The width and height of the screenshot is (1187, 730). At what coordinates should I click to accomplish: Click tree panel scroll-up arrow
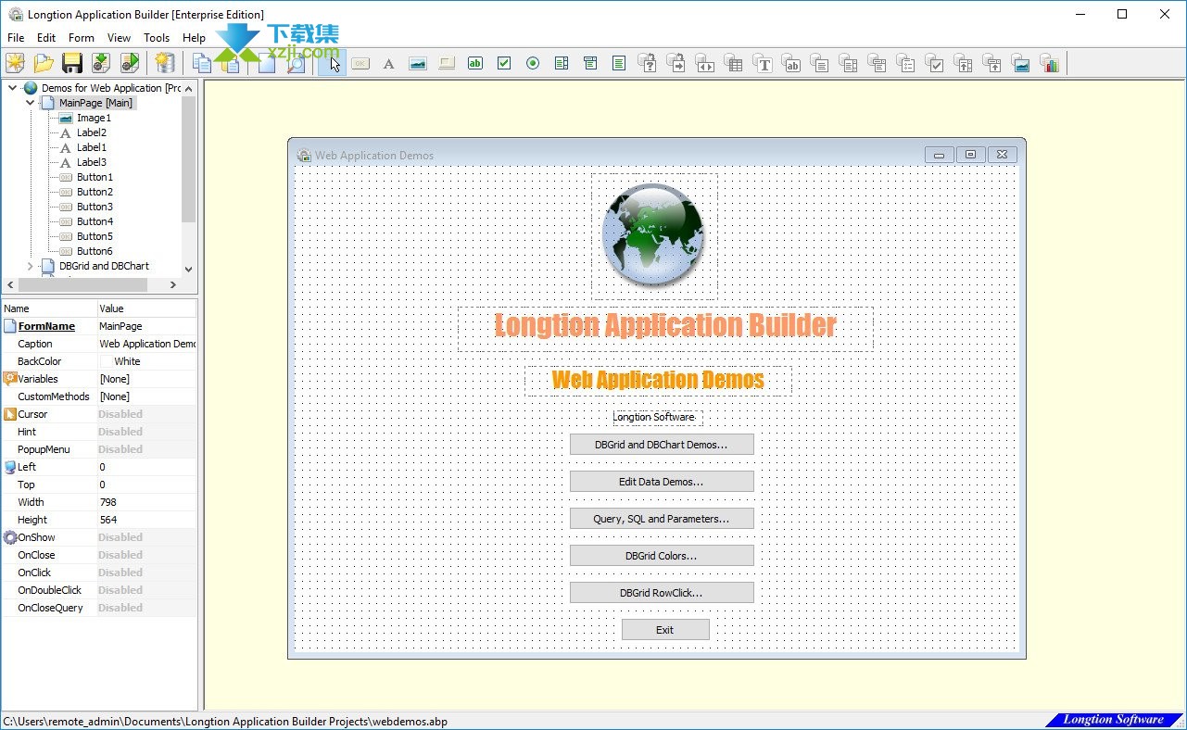point(189,89)
